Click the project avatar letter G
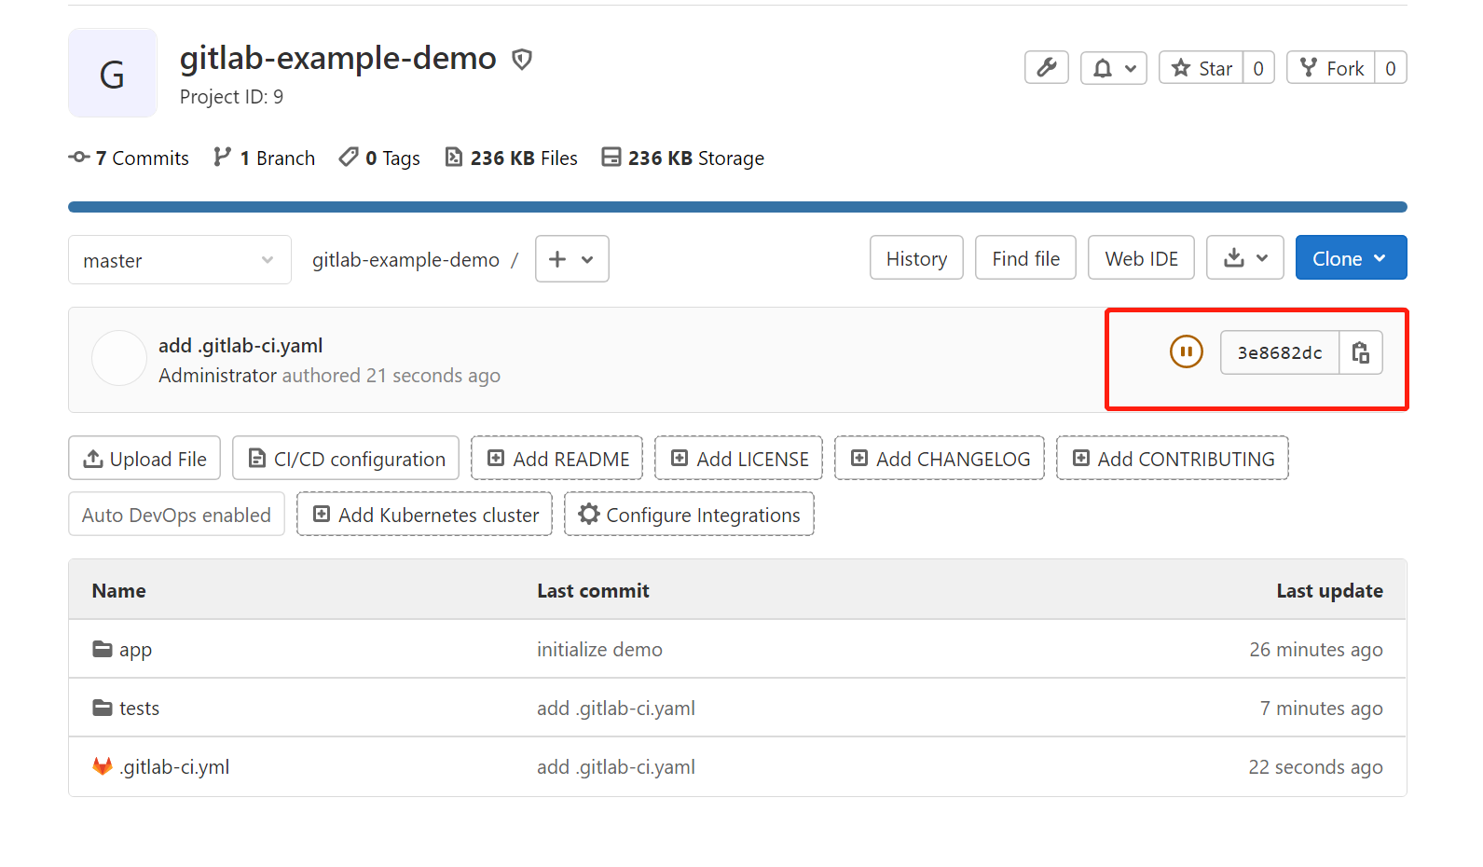The image size is (1483, 867). tap(113, 73)
